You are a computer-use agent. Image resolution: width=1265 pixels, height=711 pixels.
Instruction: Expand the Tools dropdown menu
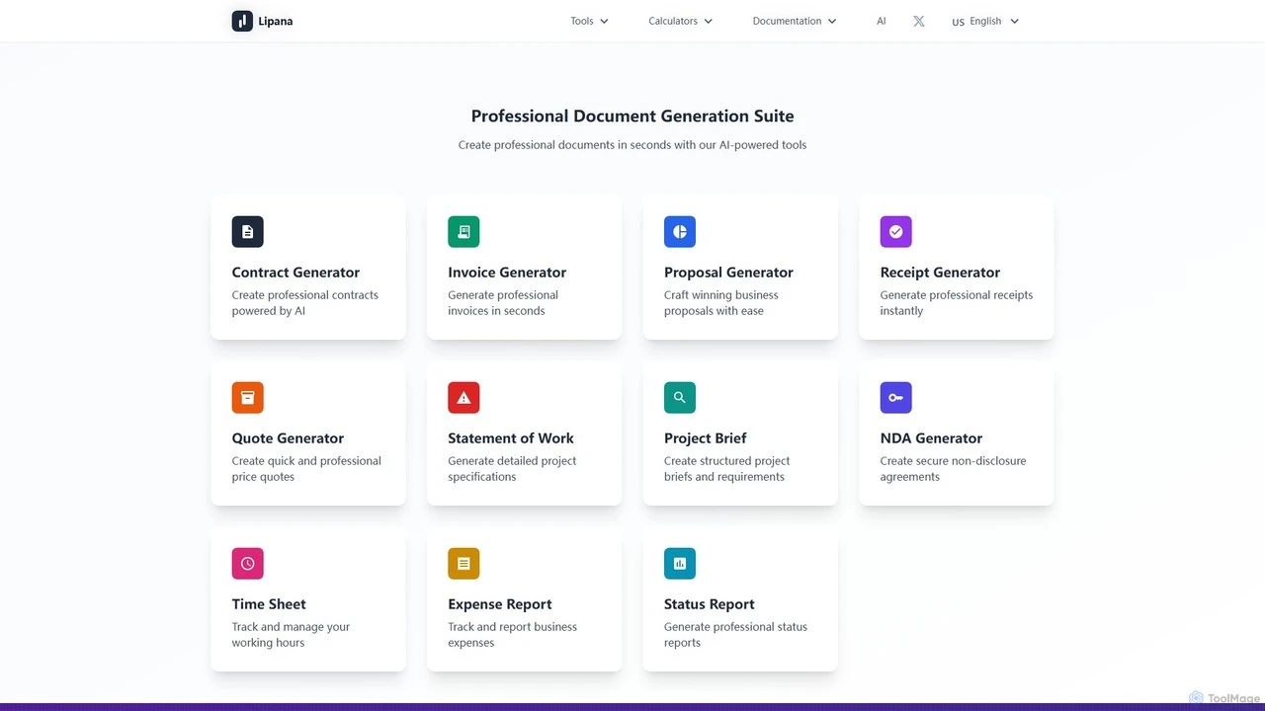point(589,21)
